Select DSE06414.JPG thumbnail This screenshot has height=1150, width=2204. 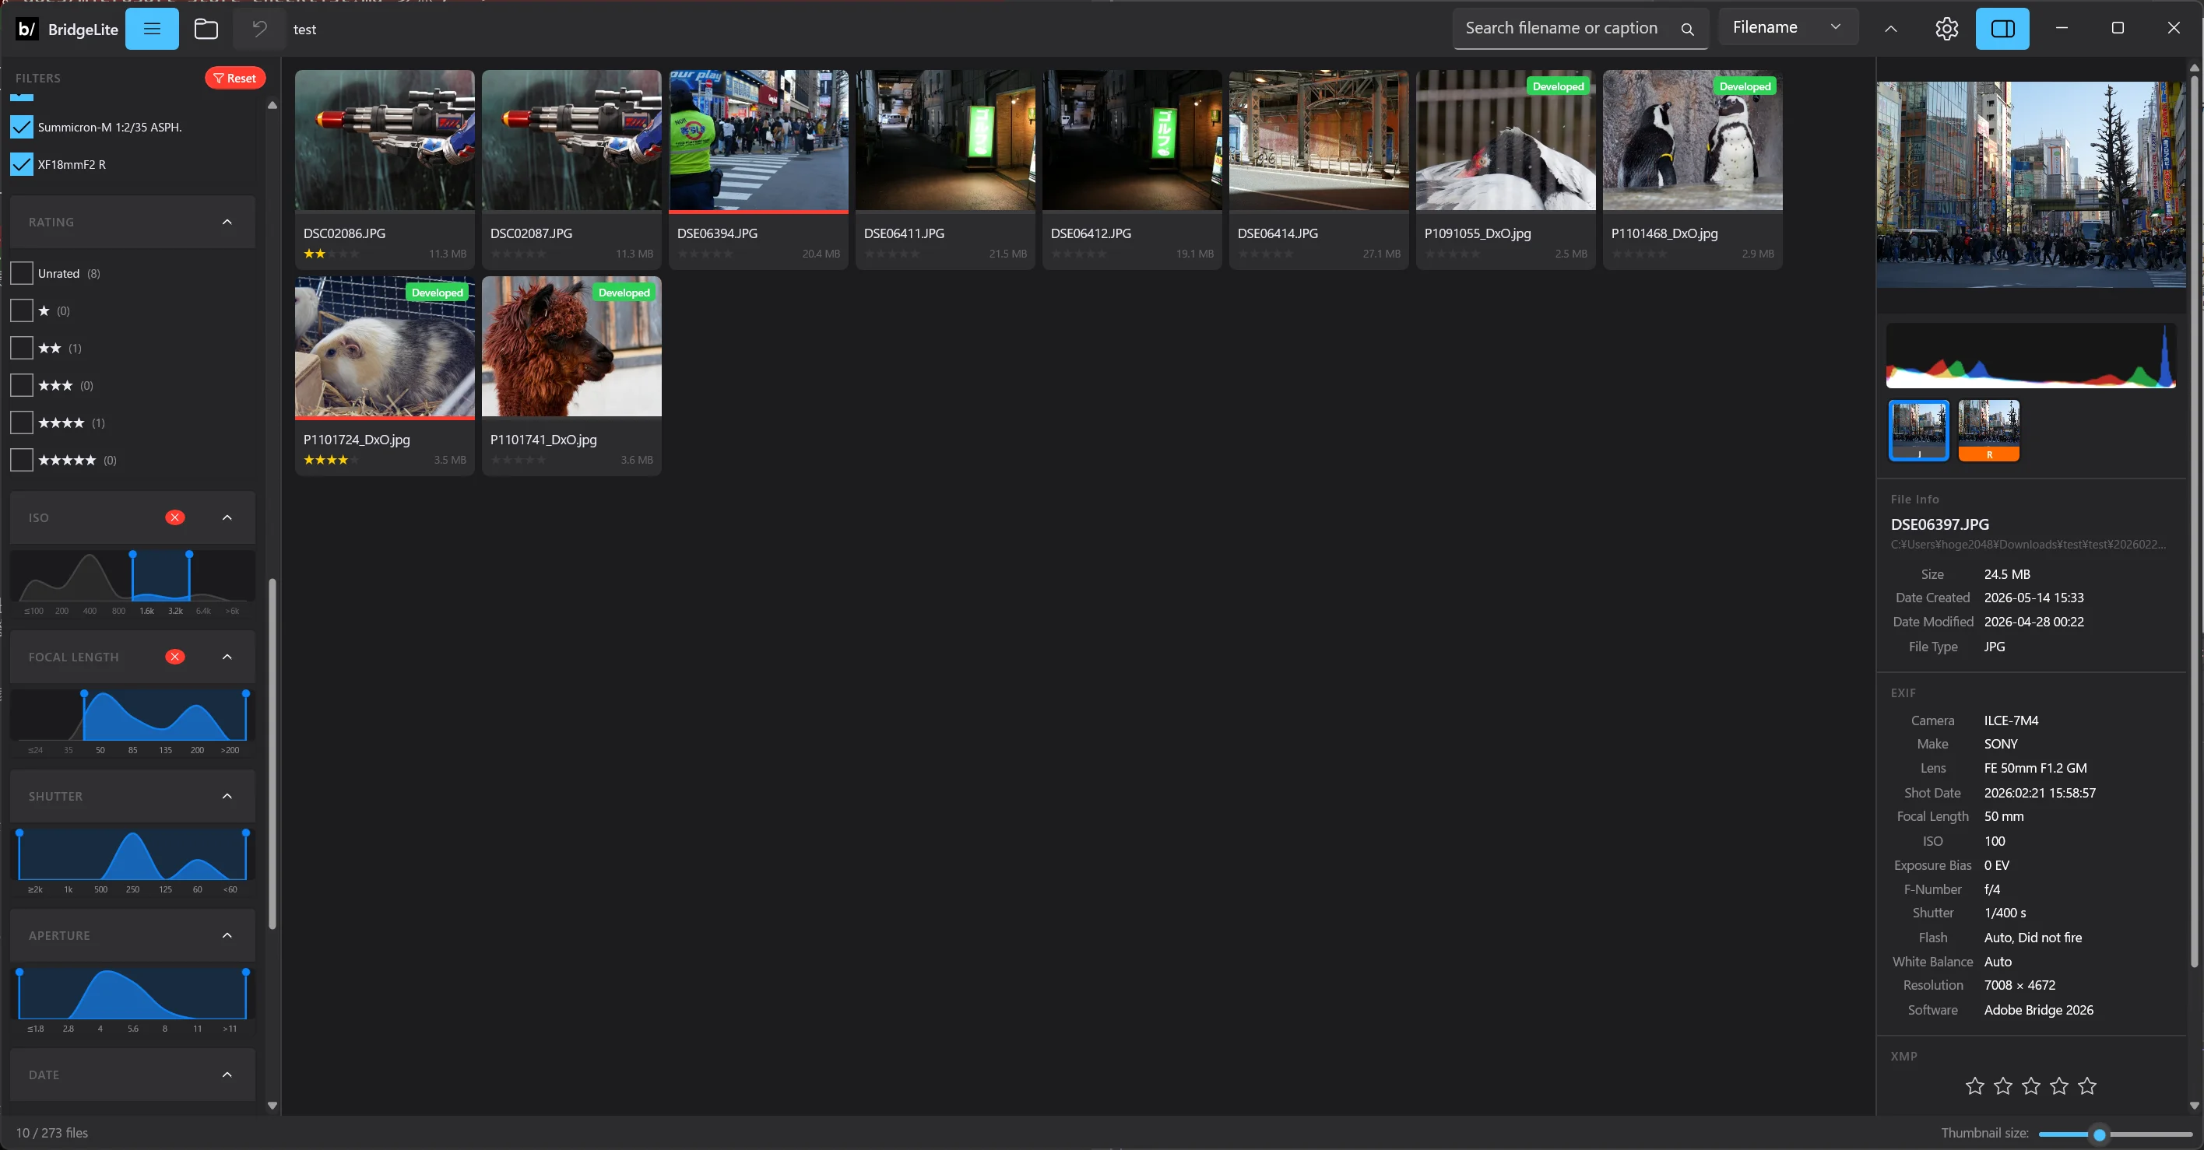click(1319, 140)
